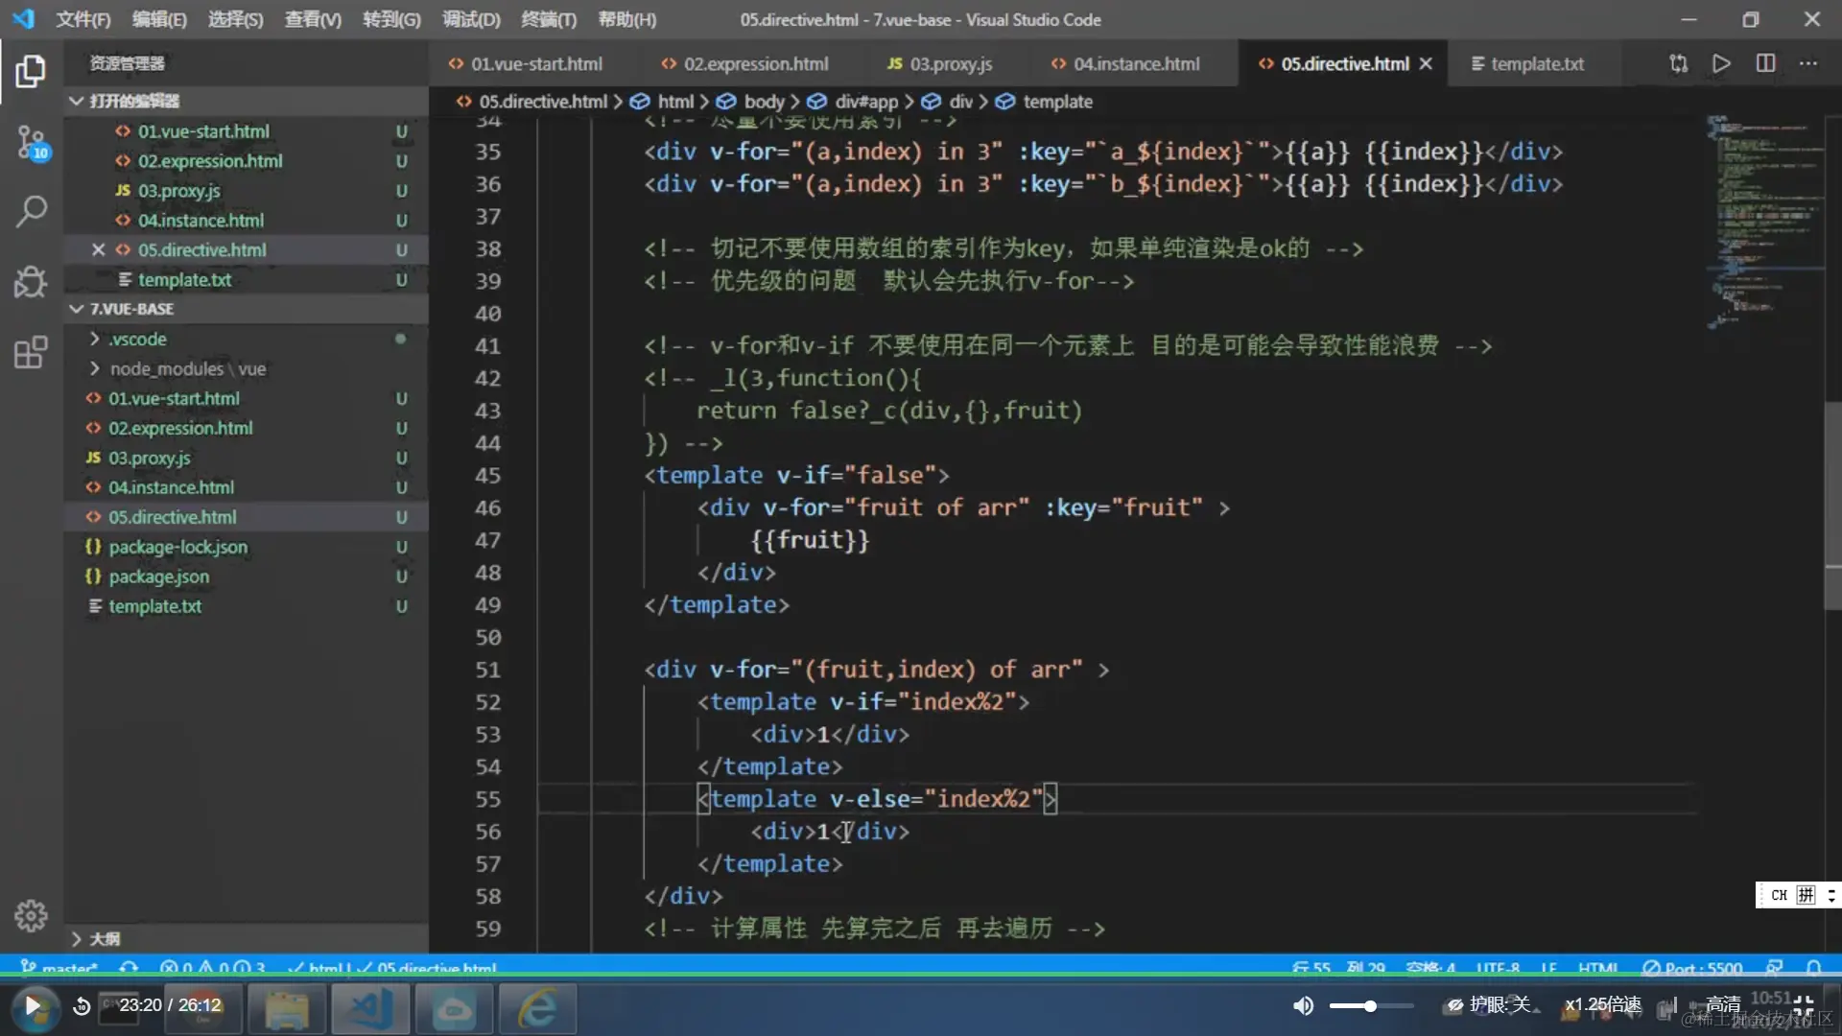This screenshot has width=1842, height=1036.
Task: Open the Run and Debug view icon
Action: (31, 282)
